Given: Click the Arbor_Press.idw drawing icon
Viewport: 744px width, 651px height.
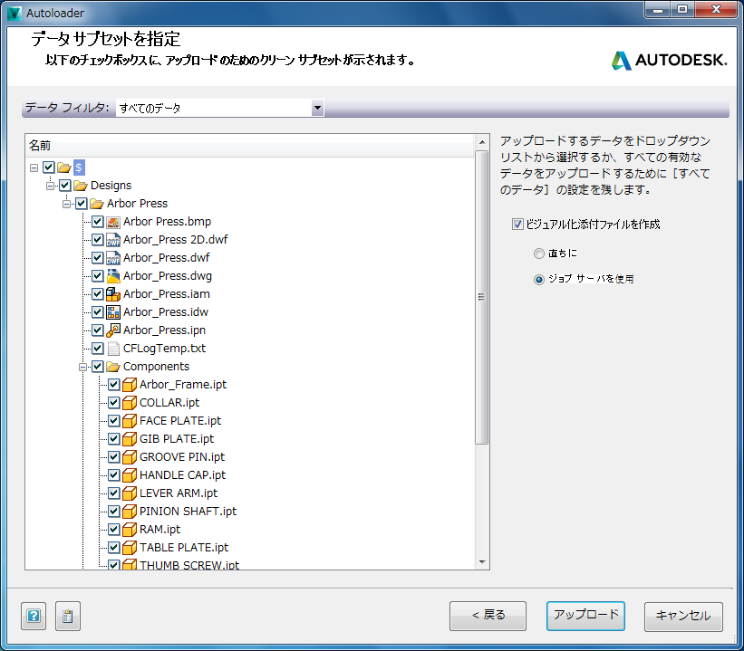Looking at the screenshot, I should [113, 312].
